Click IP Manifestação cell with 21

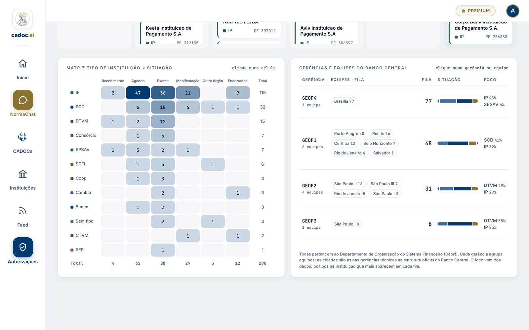point(188,93)
